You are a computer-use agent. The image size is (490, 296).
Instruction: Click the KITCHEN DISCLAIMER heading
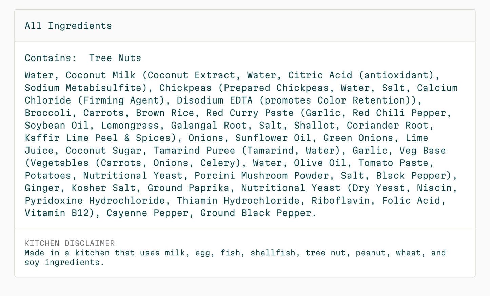(x=70, y=243)
